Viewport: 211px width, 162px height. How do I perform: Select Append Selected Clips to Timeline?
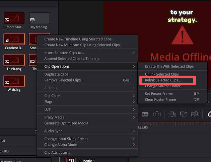pyautogui.click(x=87, y=59)
